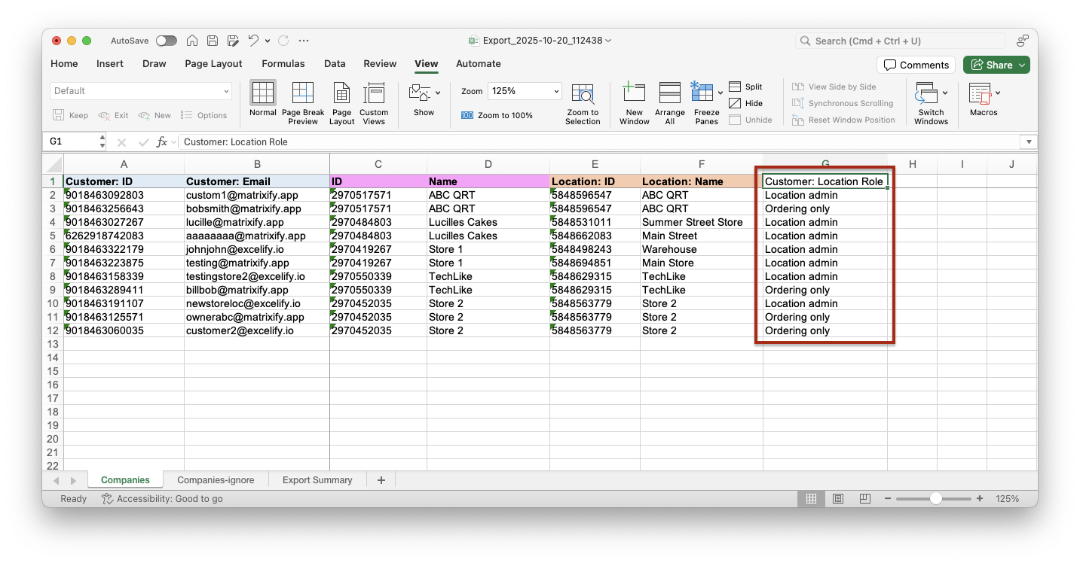
Task: Adjust the zoom slider in status bar
Action: coord(935,499)
